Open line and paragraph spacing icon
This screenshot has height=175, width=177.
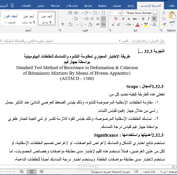click(x=76, y=19)
